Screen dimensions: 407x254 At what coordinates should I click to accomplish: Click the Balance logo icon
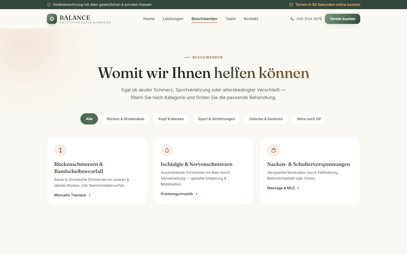point(52,19)
